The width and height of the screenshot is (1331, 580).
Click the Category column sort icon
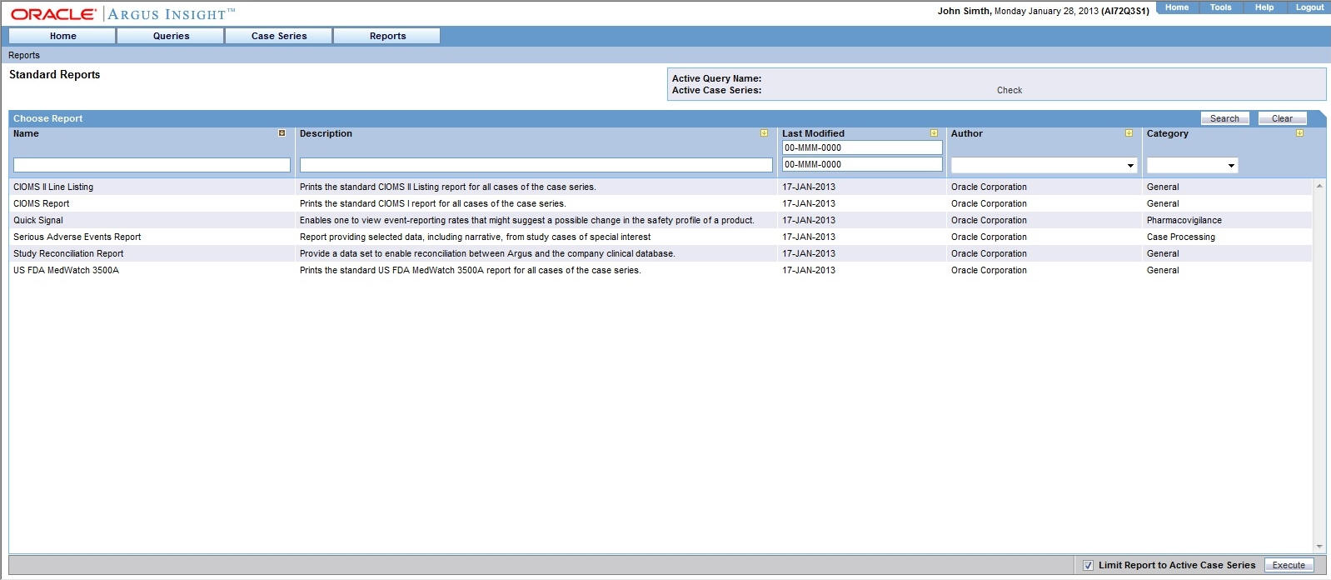1299,133
